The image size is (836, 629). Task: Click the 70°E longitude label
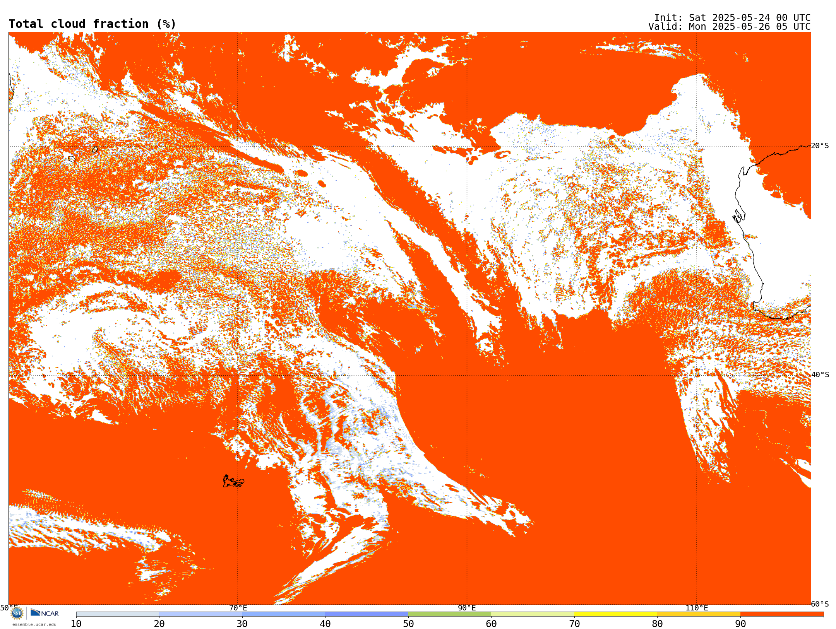(x=238, y=608)
